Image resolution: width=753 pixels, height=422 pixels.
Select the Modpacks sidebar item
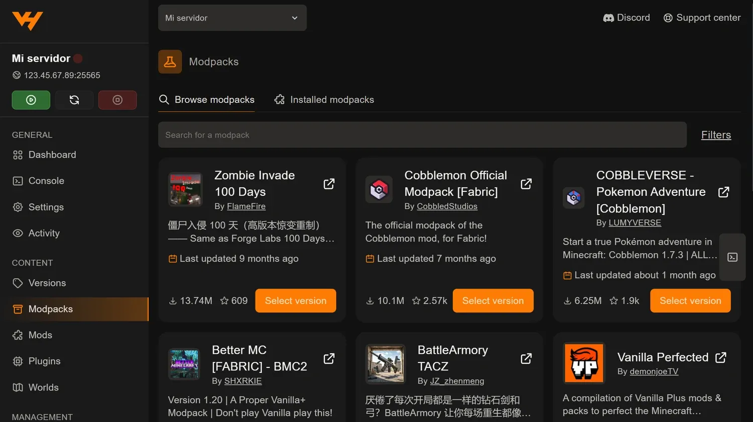point(74,309)
